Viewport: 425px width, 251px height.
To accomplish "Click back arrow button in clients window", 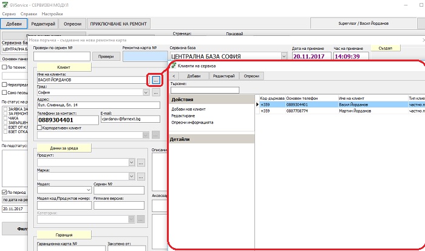I will 174,76.
